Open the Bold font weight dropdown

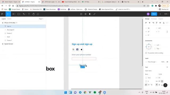click(147, 74)
